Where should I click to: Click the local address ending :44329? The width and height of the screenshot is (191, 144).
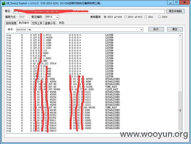[43, 38]
